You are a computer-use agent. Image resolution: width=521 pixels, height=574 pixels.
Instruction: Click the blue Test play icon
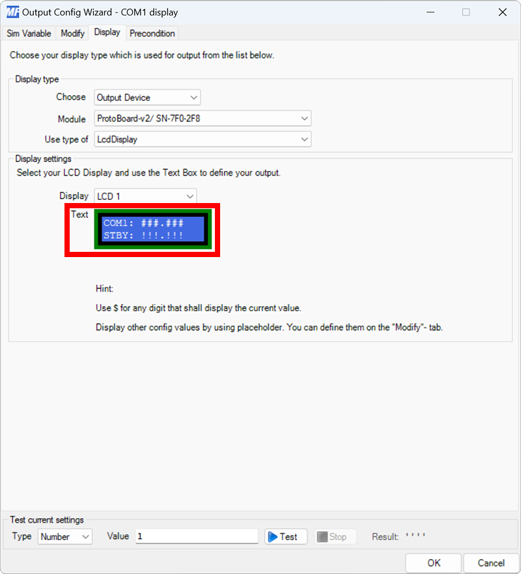pos(274,536)
